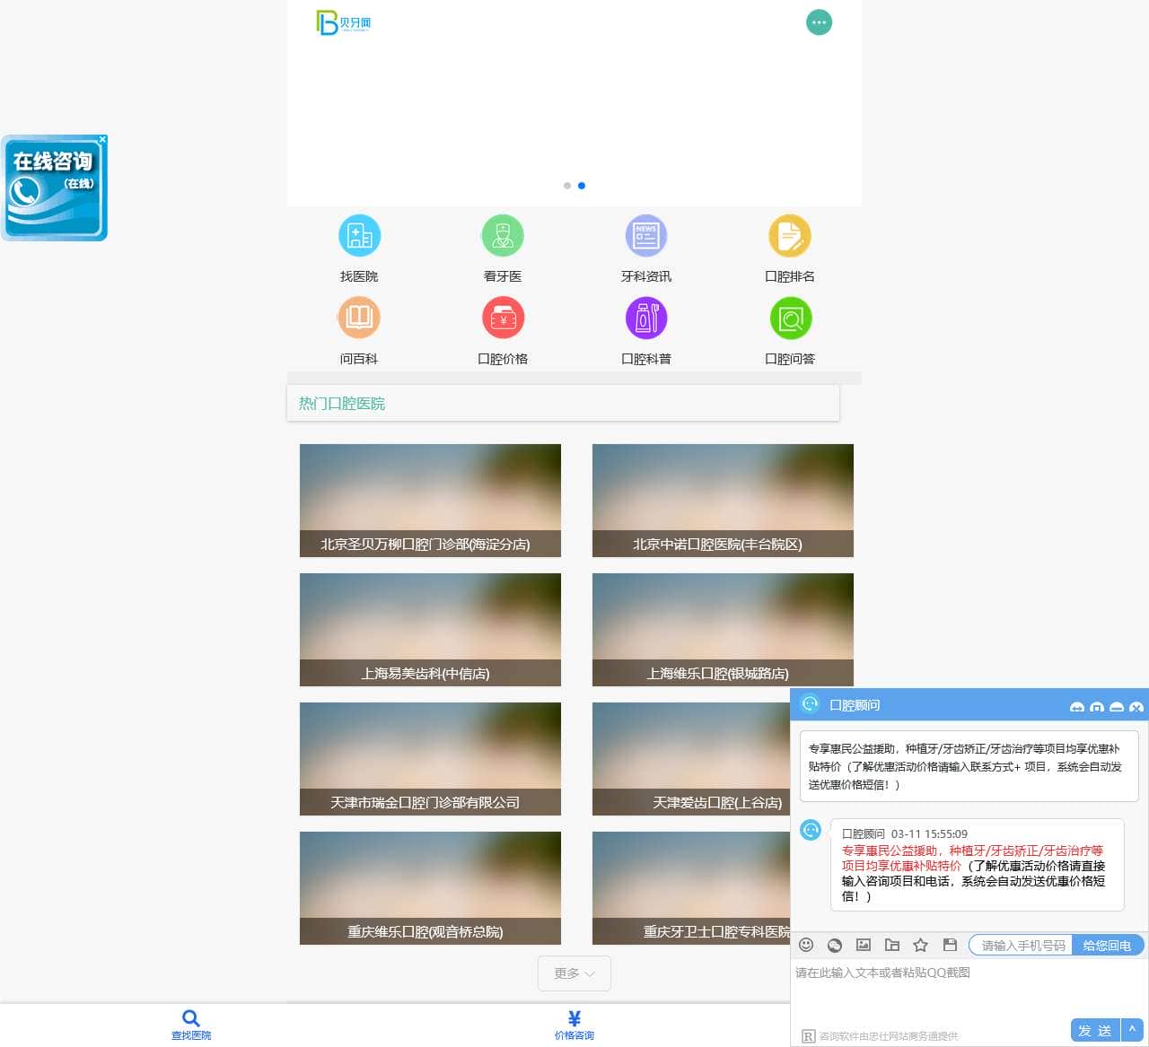Select the second carousel slide dot
The image size is (1149, 1047).
coord(582,186)
